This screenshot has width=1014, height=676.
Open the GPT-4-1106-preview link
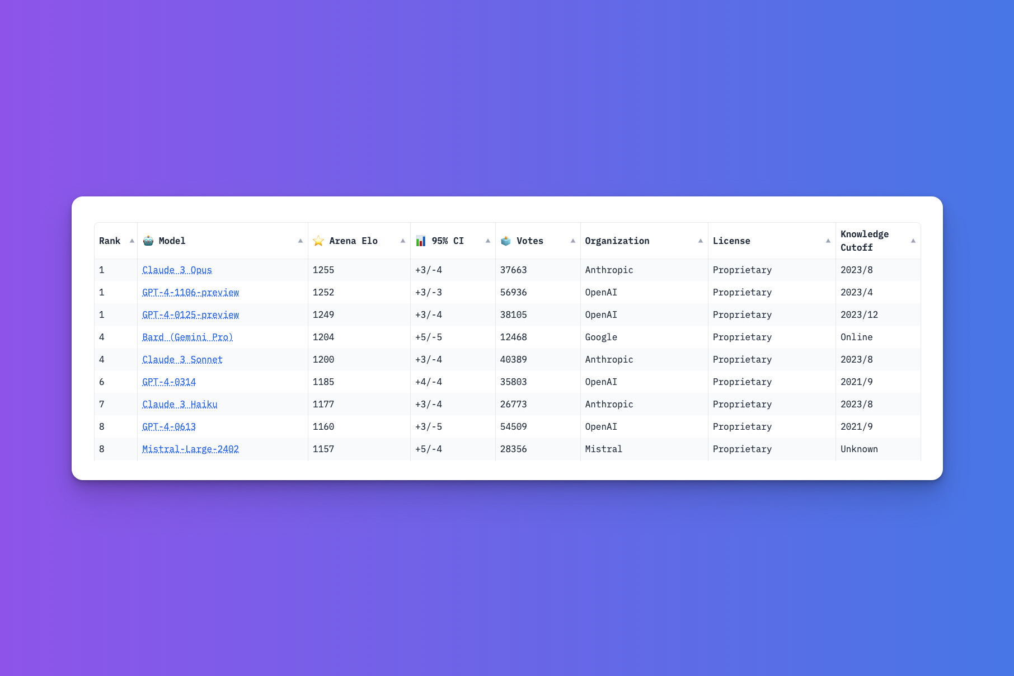pos(190,292)
